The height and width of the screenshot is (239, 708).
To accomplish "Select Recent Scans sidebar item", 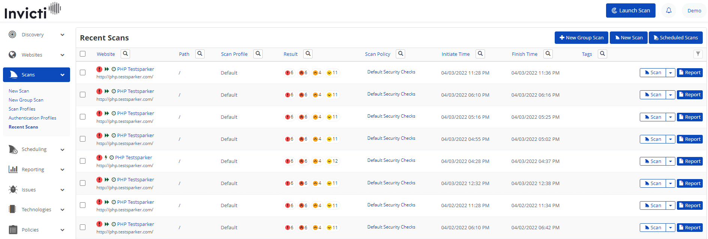I will 23,127.
